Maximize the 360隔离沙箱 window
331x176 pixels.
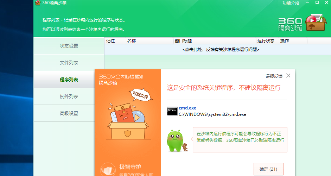(x=317, y=2)
